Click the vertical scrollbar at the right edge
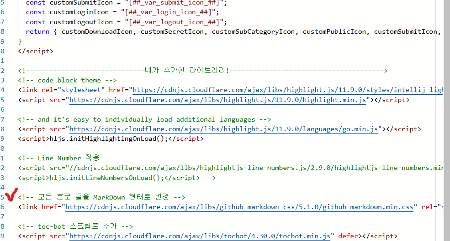This screenshot has width=450, height=241. pos(446,120)
